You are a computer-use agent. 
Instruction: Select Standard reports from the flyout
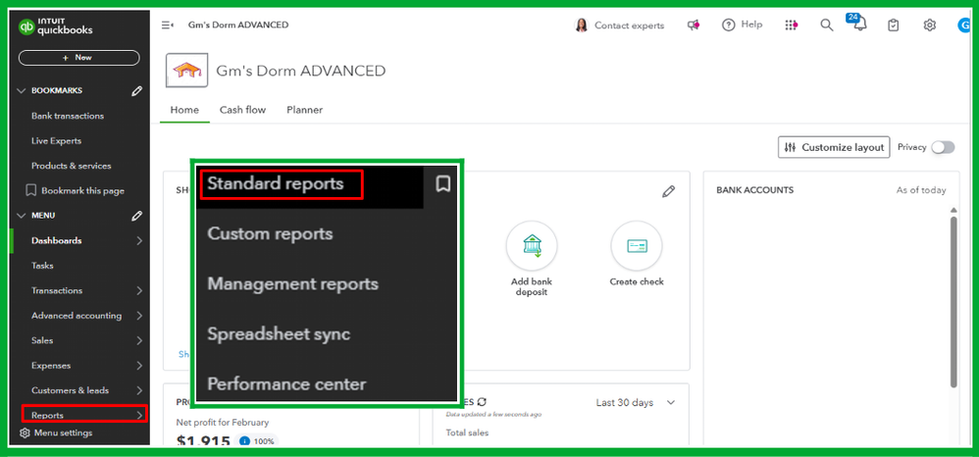tap(276, 184)
